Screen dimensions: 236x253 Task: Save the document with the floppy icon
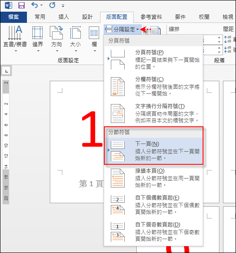(22, 5)
